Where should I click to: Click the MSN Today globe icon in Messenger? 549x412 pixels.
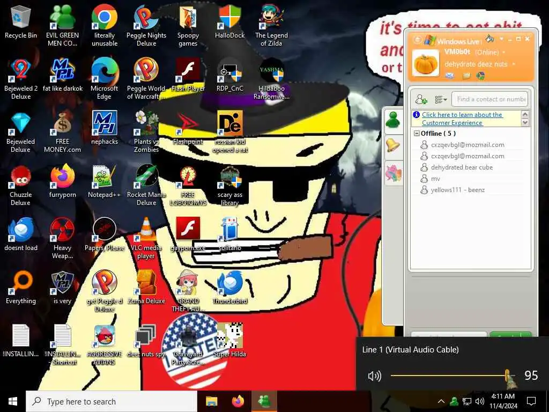pyautogui.click(x=480, y=76)
